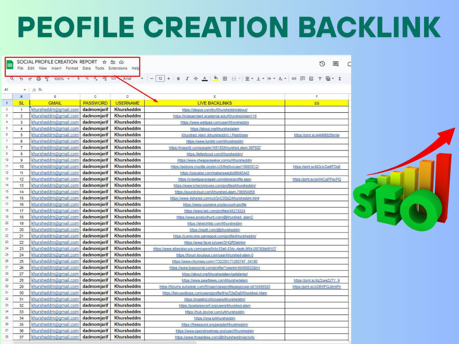Open the A1 name box dropdown

point(25,90)
